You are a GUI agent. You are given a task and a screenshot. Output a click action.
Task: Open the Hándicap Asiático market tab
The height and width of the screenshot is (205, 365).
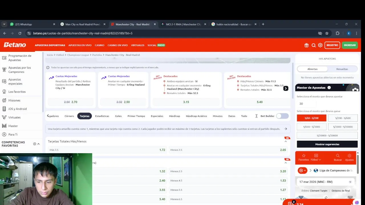[196, 116]
